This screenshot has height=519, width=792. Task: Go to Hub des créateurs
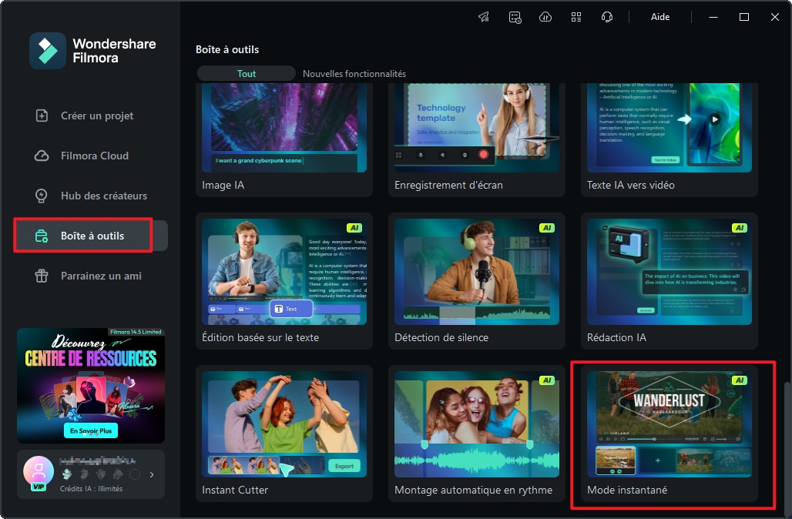(x=91, y=196)
